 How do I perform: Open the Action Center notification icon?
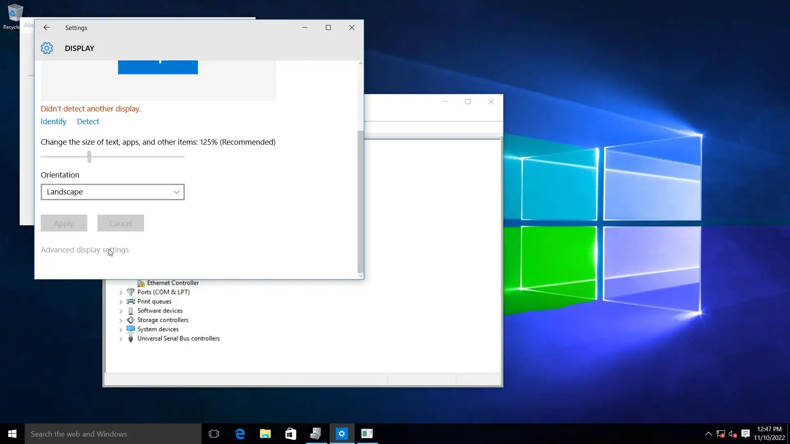(746, 434)
